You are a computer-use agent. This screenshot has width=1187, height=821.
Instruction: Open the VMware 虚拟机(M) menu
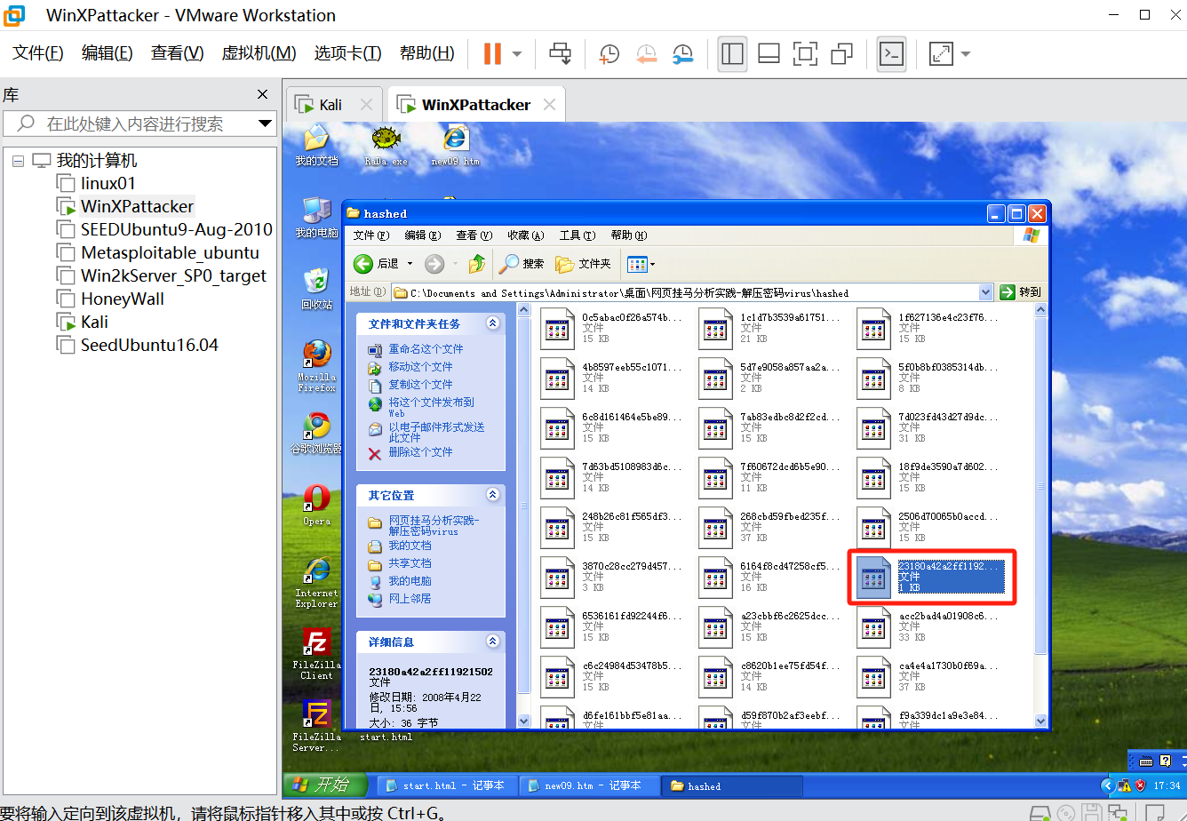259,53
